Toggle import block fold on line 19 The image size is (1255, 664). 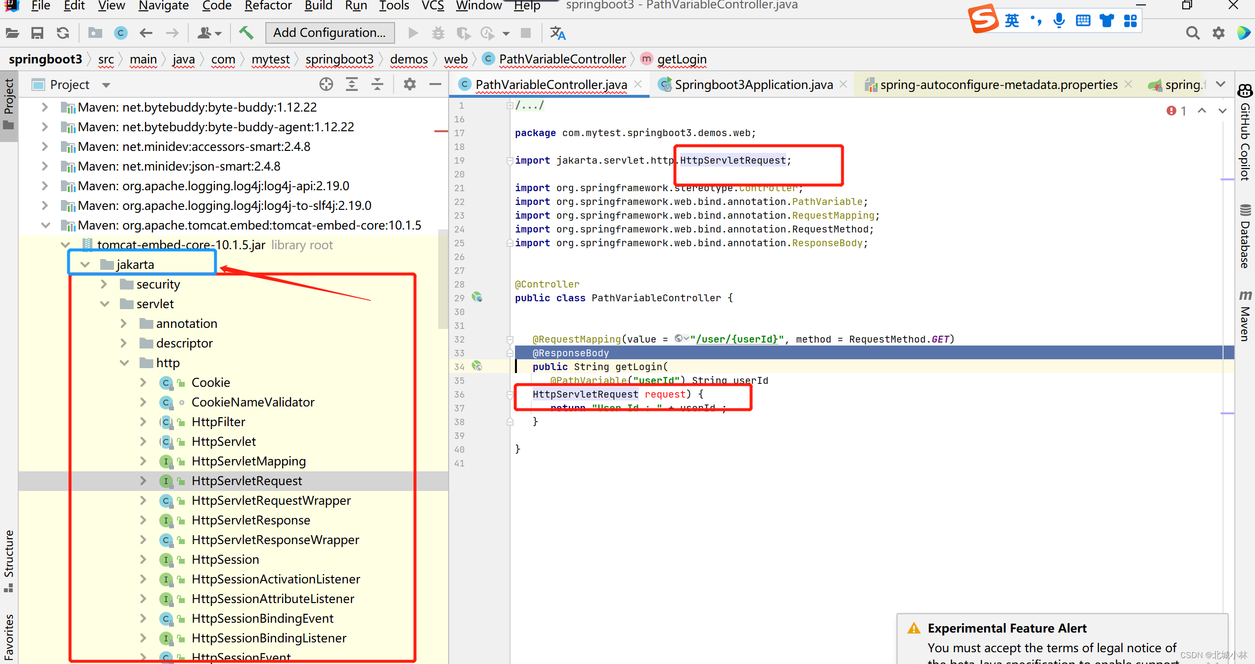tap(510, 160)
